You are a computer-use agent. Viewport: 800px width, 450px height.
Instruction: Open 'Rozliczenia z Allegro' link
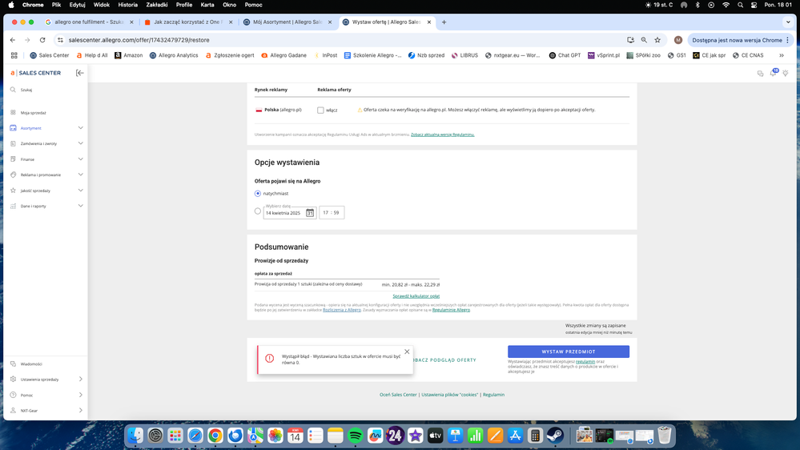(342, 310)
